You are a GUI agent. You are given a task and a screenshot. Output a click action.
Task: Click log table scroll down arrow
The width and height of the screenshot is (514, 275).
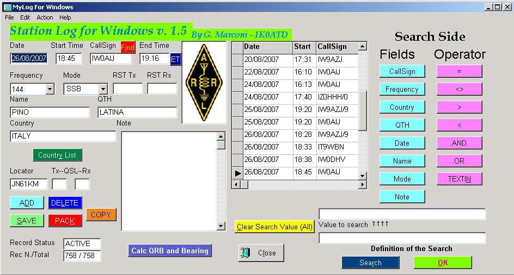[x=362, y=176]
